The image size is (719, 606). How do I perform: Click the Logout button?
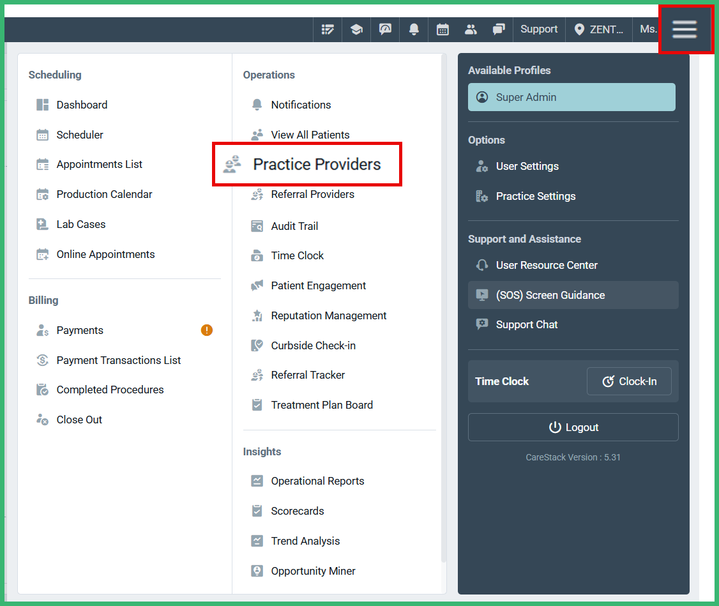point(573,427)
